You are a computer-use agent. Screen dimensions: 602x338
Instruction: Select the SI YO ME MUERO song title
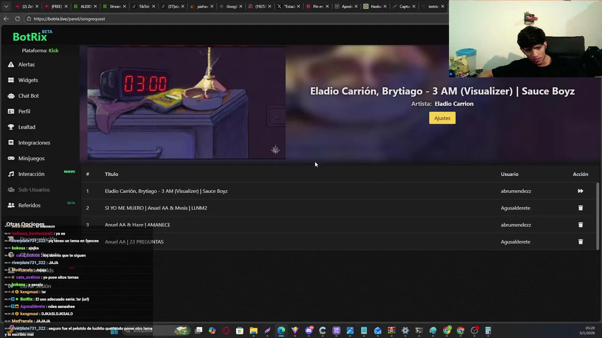click(156, 208)
